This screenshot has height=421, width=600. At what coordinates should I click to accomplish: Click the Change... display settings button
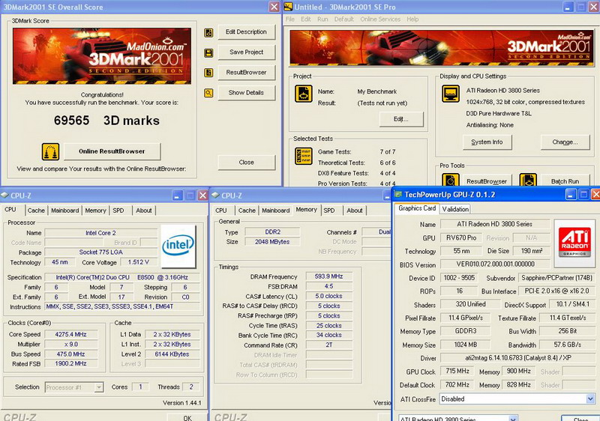click(x=565, y=142)
